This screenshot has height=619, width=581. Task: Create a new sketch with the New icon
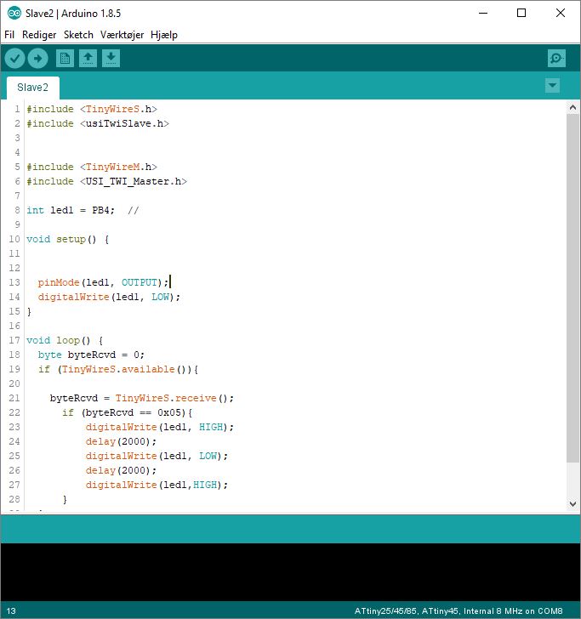point(65,59)
